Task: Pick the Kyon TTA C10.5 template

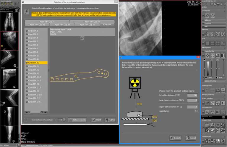Action: (x=34, y=95)
